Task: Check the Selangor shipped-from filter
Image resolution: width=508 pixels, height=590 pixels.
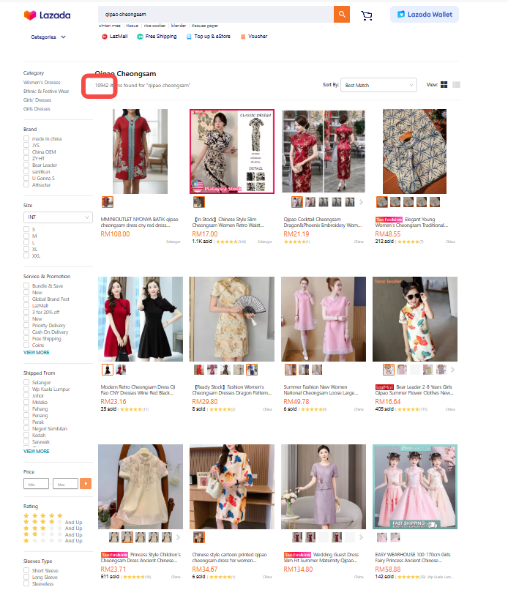Action: 26,383
